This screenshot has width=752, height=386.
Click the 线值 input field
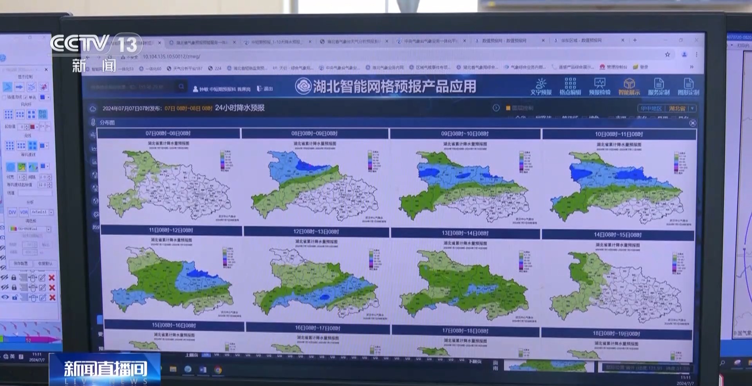tap(35, 193)
